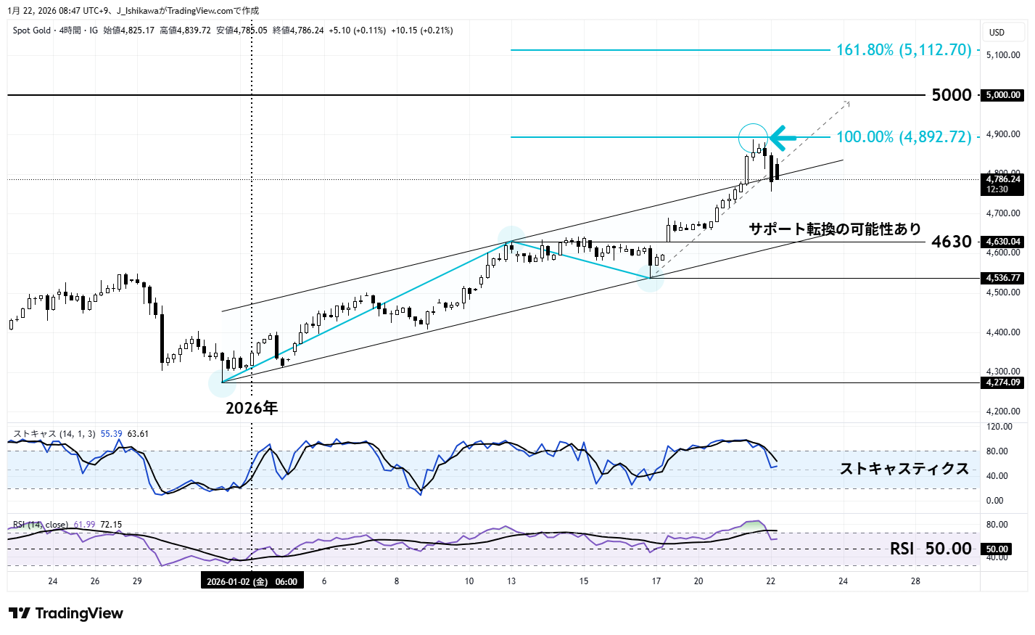Select the RSI (14, close) indicator legend
This screenshot has height=635, width=1035.
pos(41,525)
